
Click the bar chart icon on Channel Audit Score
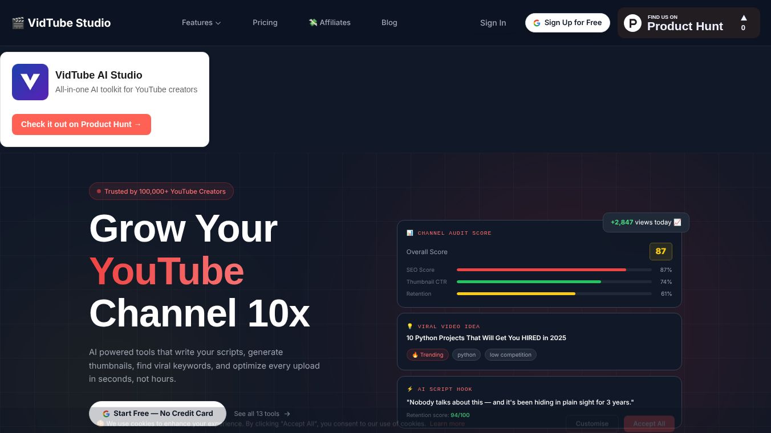(x=410, y=232)
